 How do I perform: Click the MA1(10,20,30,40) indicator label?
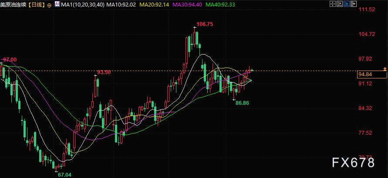82,4
